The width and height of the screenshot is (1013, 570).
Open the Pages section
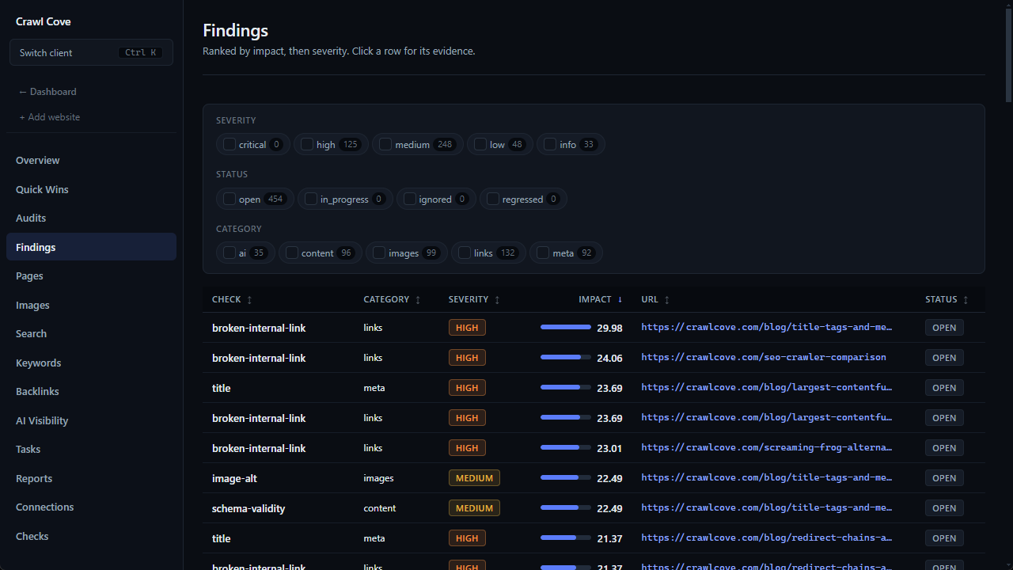point(91,276)
